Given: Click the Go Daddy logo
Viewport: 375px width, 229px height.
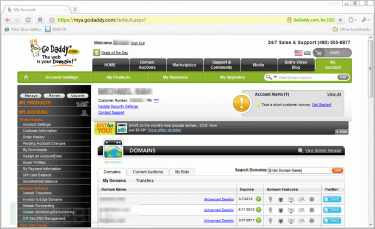Looking at the screenshot, I should pos(55,53).
